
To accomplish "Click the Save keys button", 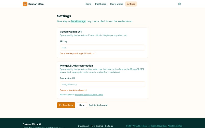I will [66, 105].
